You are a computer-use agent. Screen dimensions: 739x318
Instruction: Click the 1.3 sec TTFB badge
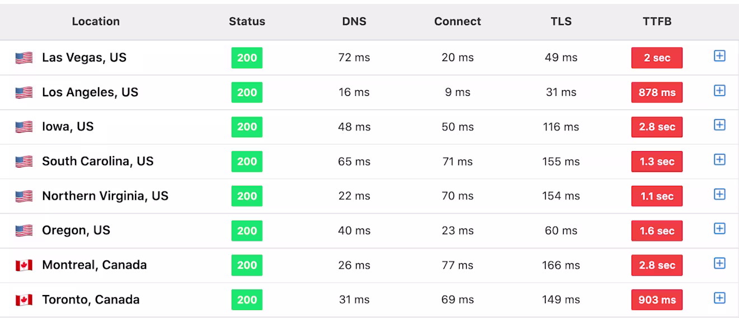pyautogui.click(x=657, y=162)
